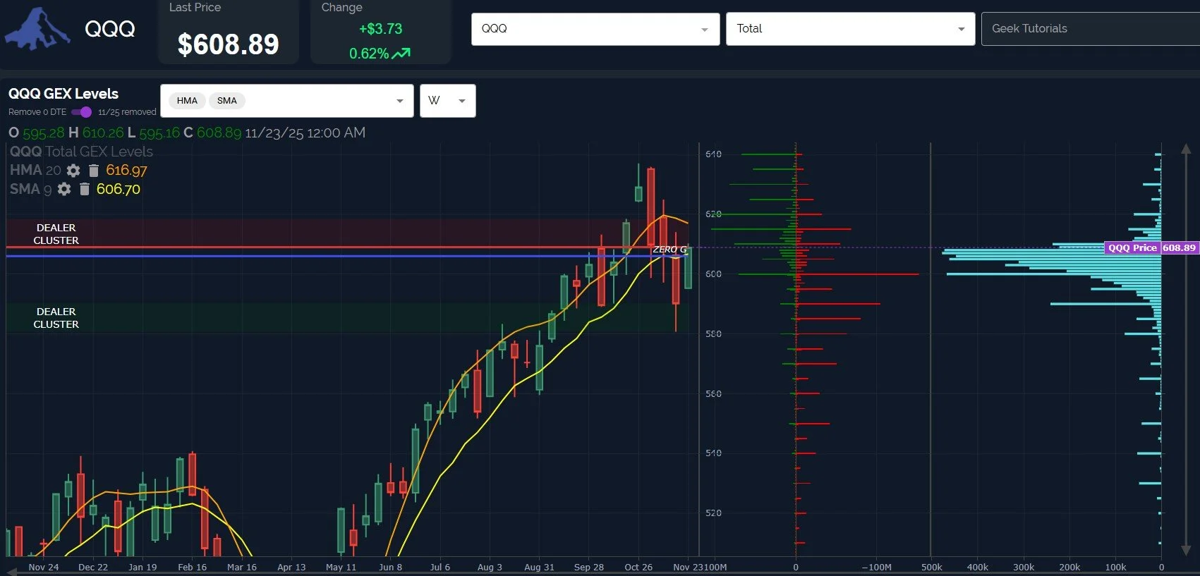Click the scroll-left arrow at chart bottom
The image size is (1200, 576).
[11, 571]
